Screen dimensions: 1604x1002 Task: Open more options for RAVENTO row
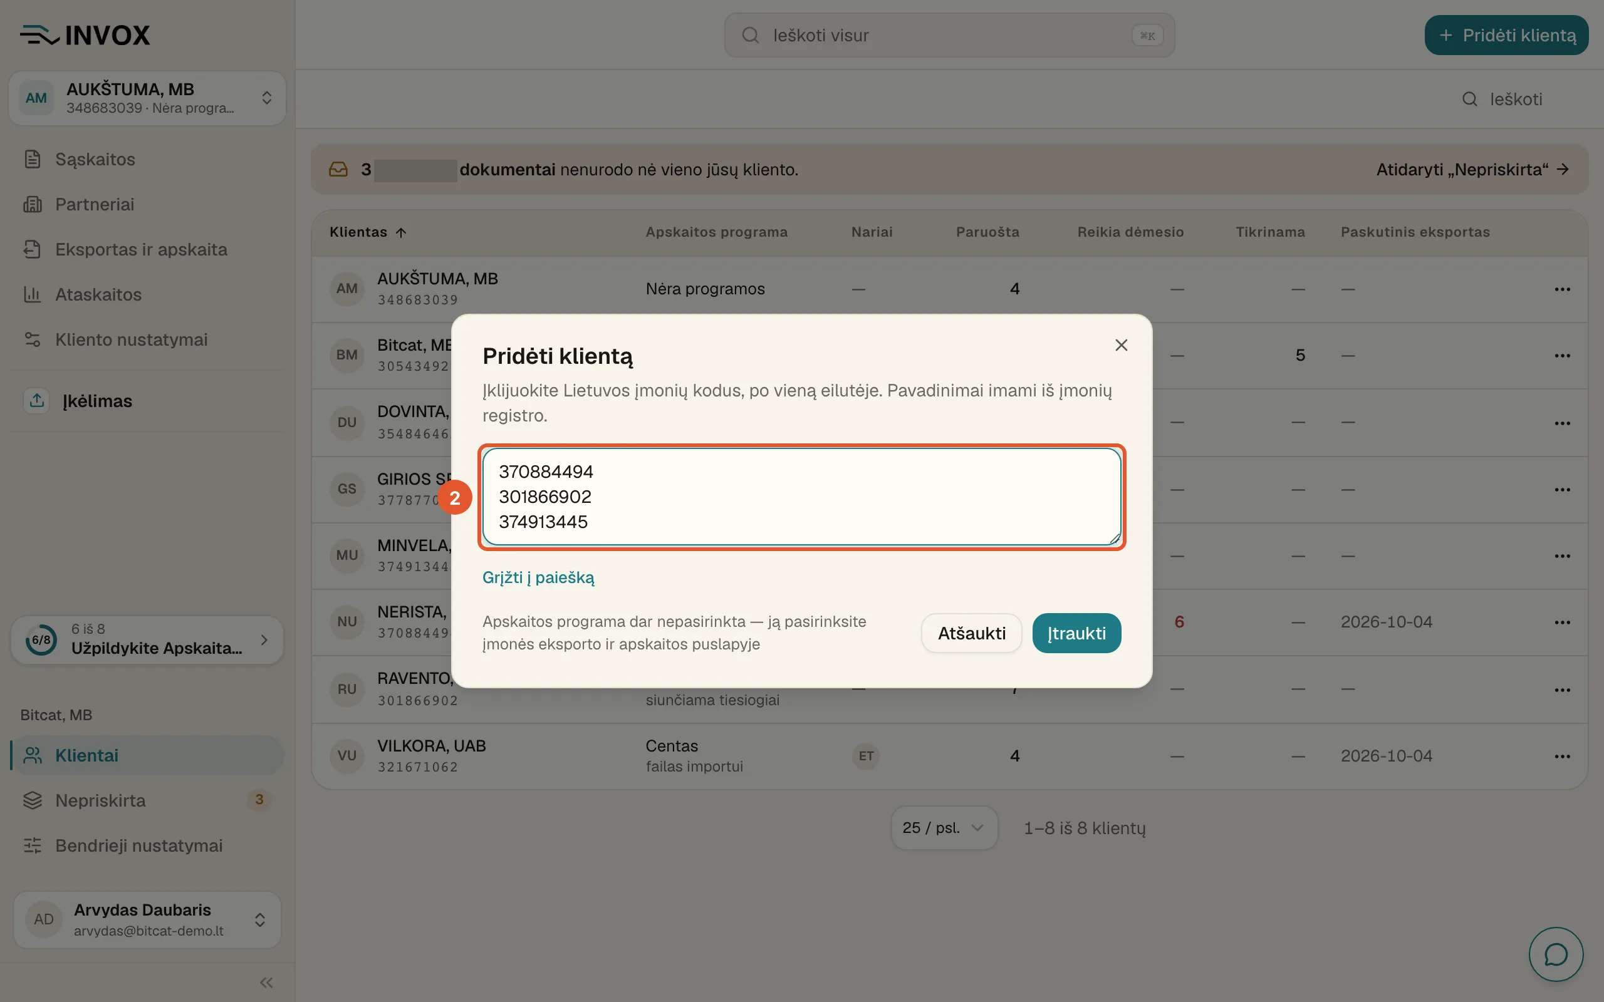click(1562, 690)
